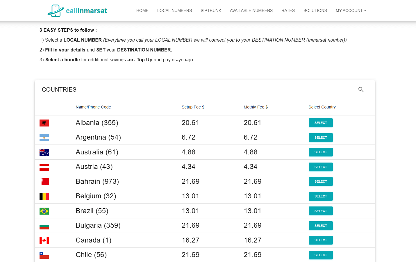
Task: Select Bahrain as country
Action: coord(321,181)
